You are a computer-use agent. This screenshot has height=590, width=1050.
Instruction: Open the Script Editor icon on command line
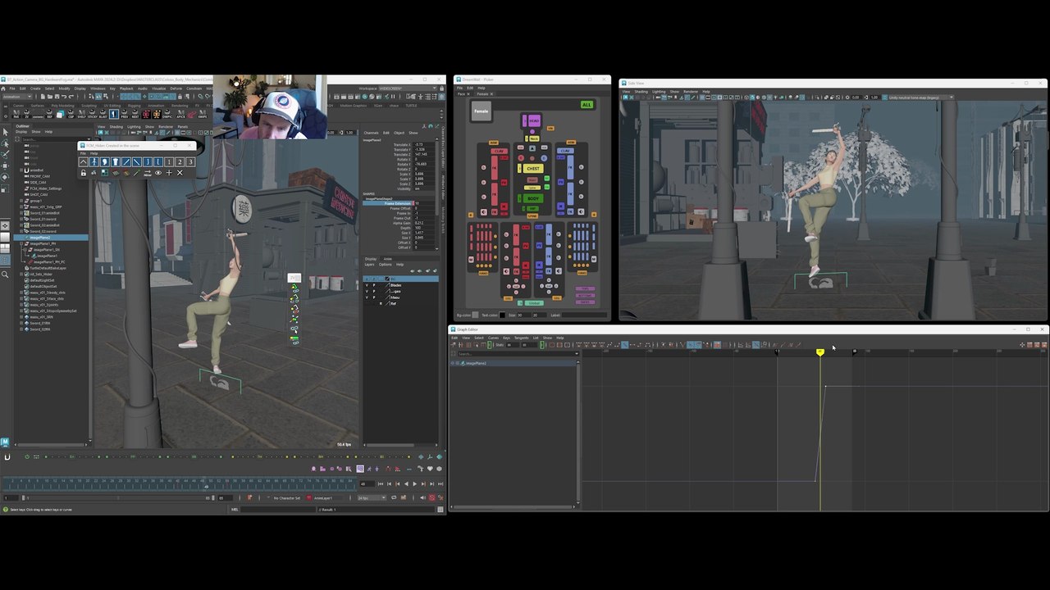point(441,510)
